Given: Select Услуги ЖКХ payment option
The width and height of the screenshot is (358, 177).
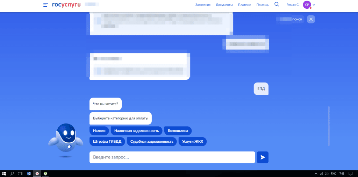Looking at the screenshot, I should 193,141.
